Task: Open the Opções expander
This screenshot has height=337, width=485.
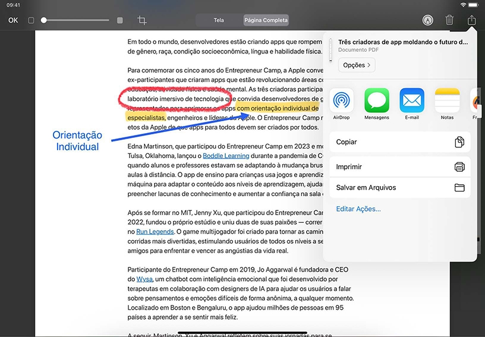Action: [357, 65]
